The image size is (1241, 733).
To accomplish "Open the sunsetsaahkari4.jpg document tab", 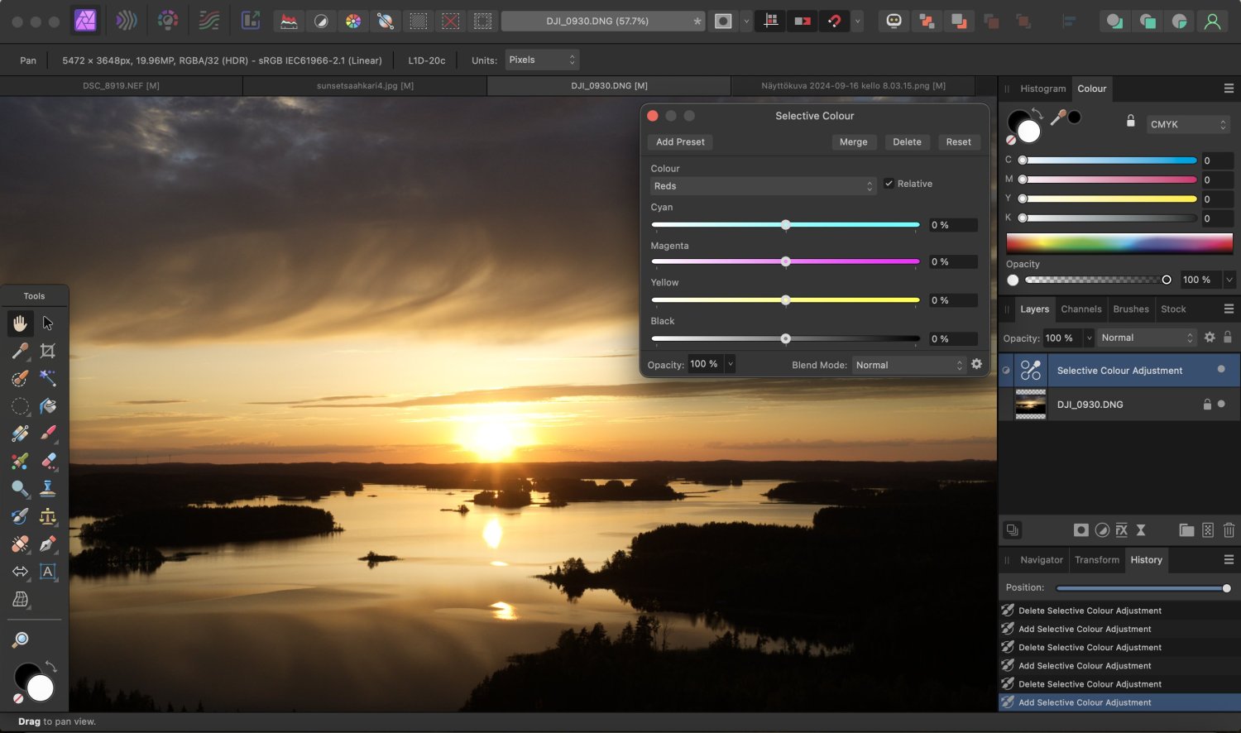I will coord(365,86).
